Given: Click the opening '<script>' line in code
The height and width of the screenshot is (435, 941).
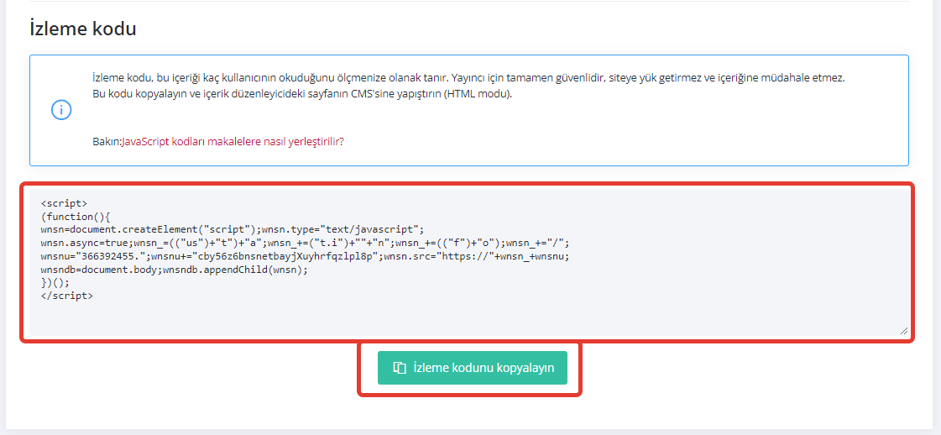Looking at the screenshot, I should pyautogui.click(x=64, y=203).
